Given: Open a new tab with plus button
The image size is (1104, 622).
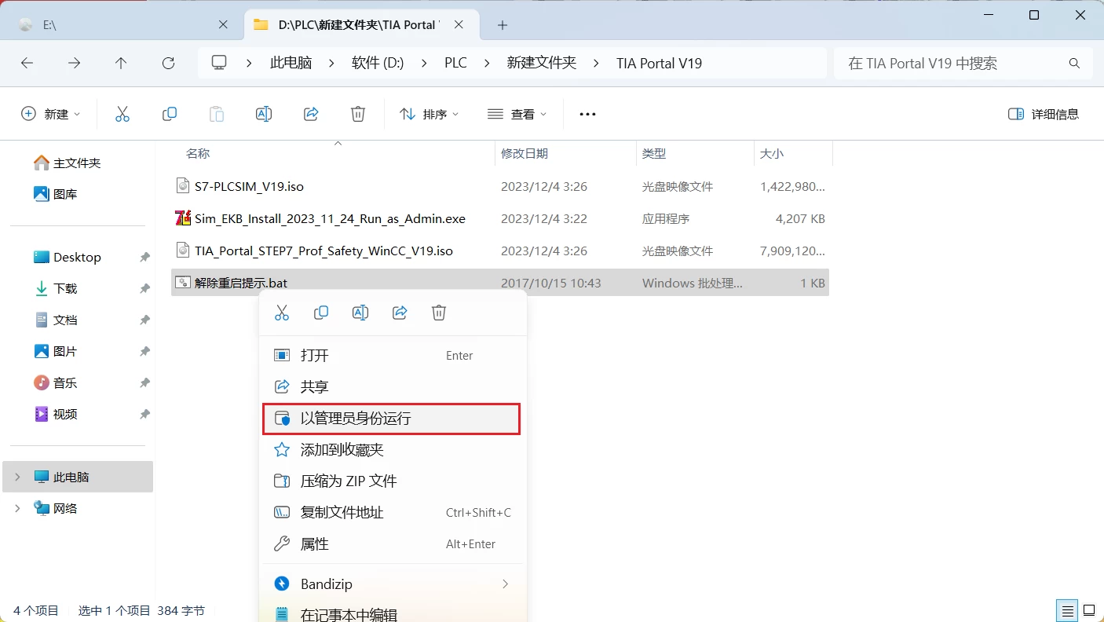Looking at the screenshot, I should [503, 25].
